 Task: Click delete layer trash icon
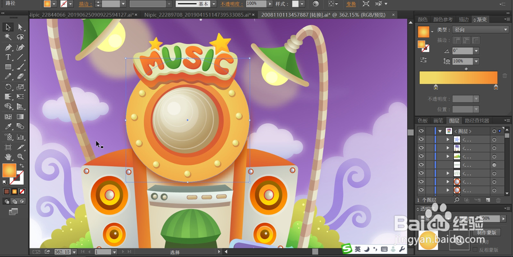pos(498,200)
